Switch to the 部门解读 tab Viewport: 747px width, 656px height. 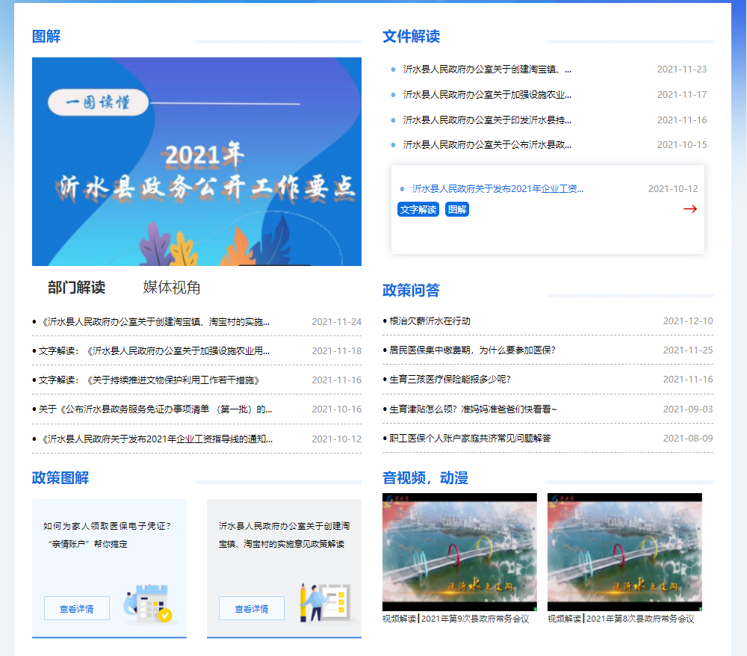pos(76,288)
